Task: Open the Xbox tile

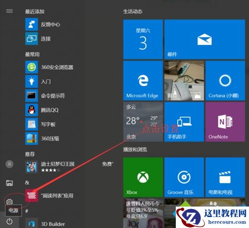Action: pyautogui.click(x=143, y=177)
